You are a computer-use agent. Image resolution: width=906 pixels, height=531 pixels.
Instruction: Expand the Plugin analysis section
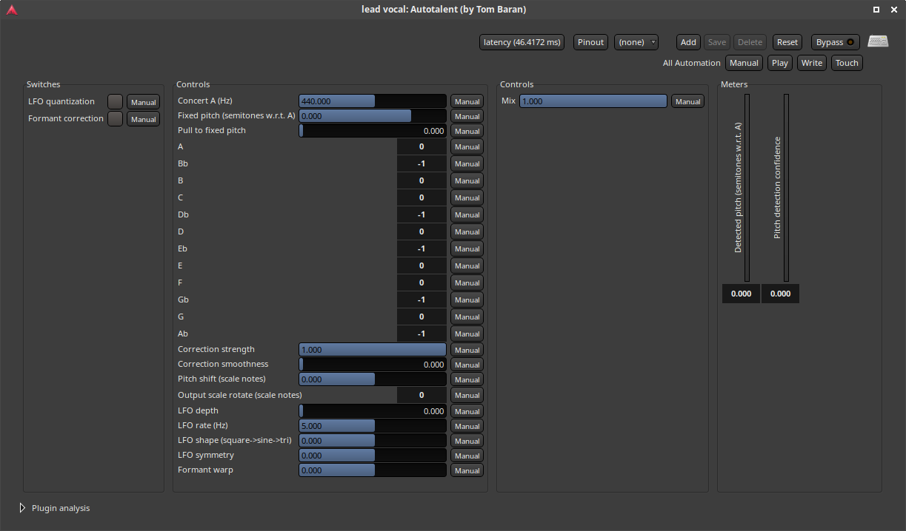click(x=22, y=508)
